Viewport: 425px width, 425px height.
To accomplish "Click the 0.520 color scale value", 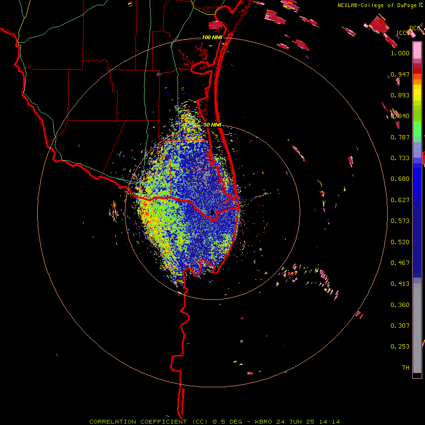I will coord(400,242).
